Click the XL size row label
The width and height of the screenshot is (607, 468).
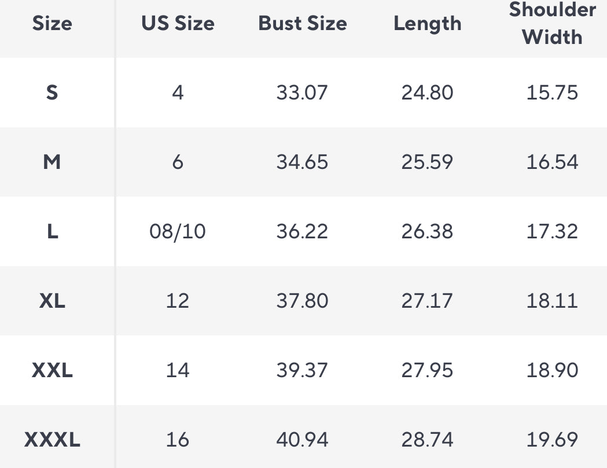coord(52,301)
